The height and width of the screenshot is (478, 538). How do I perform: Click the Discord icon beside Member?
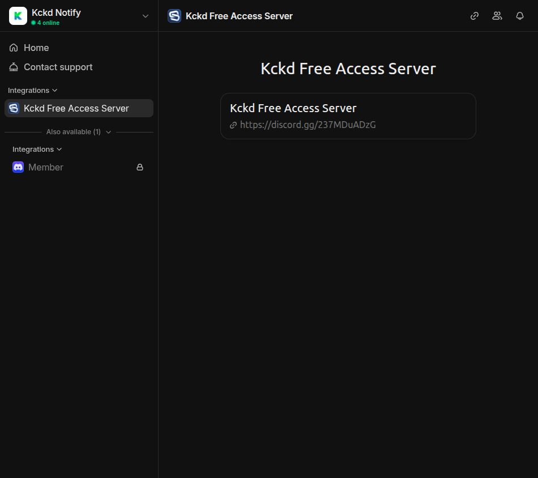18,167
